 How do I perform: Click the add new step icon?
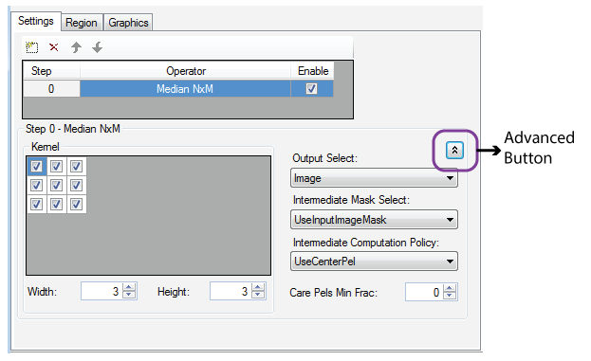tap(32, 47)
